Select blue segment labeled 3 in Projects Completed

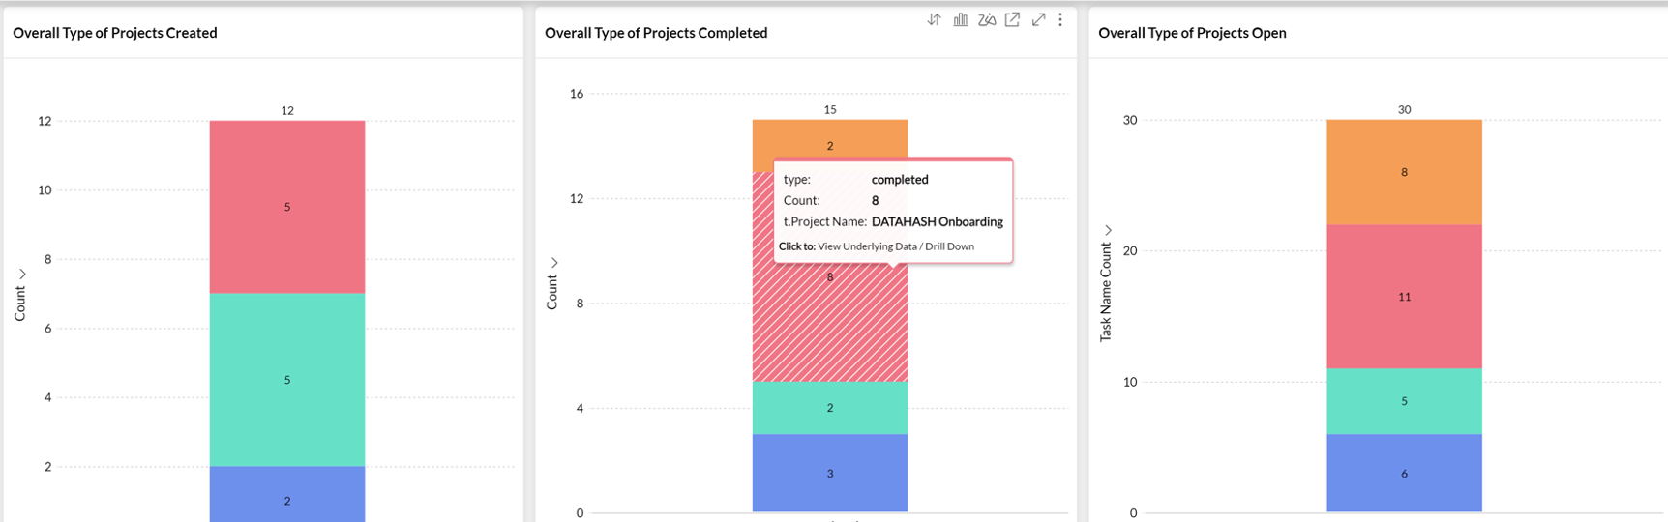pyautogui.click(x=830, y=473)
